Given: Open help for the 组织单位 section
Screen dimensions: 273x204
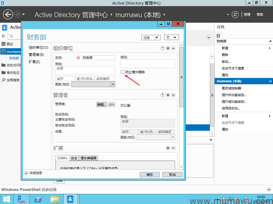Looking at the screenshot, I should pyautogui.click(x=162, y=48).
